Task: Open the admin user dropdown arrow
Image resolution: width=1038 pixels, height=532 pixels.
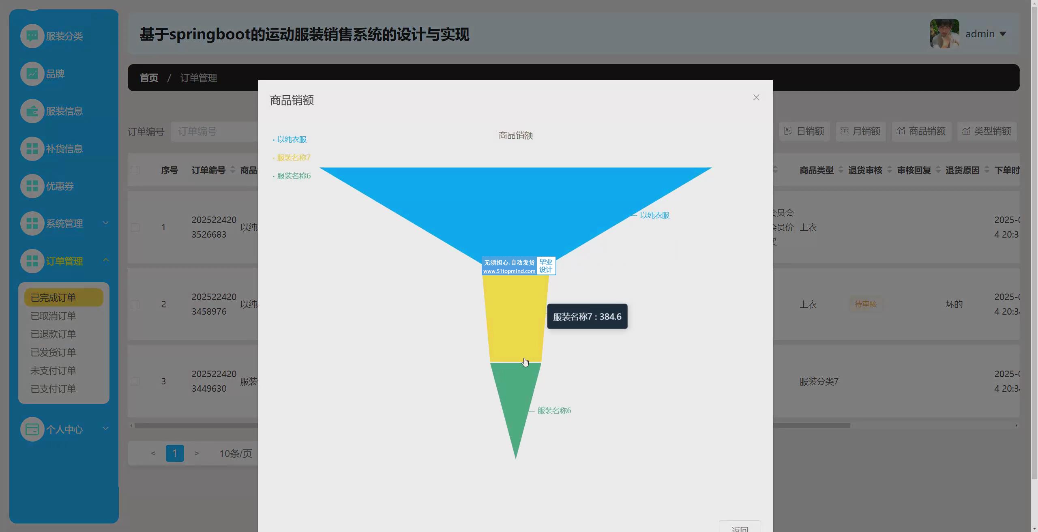Action: [x=1003, y=34]
